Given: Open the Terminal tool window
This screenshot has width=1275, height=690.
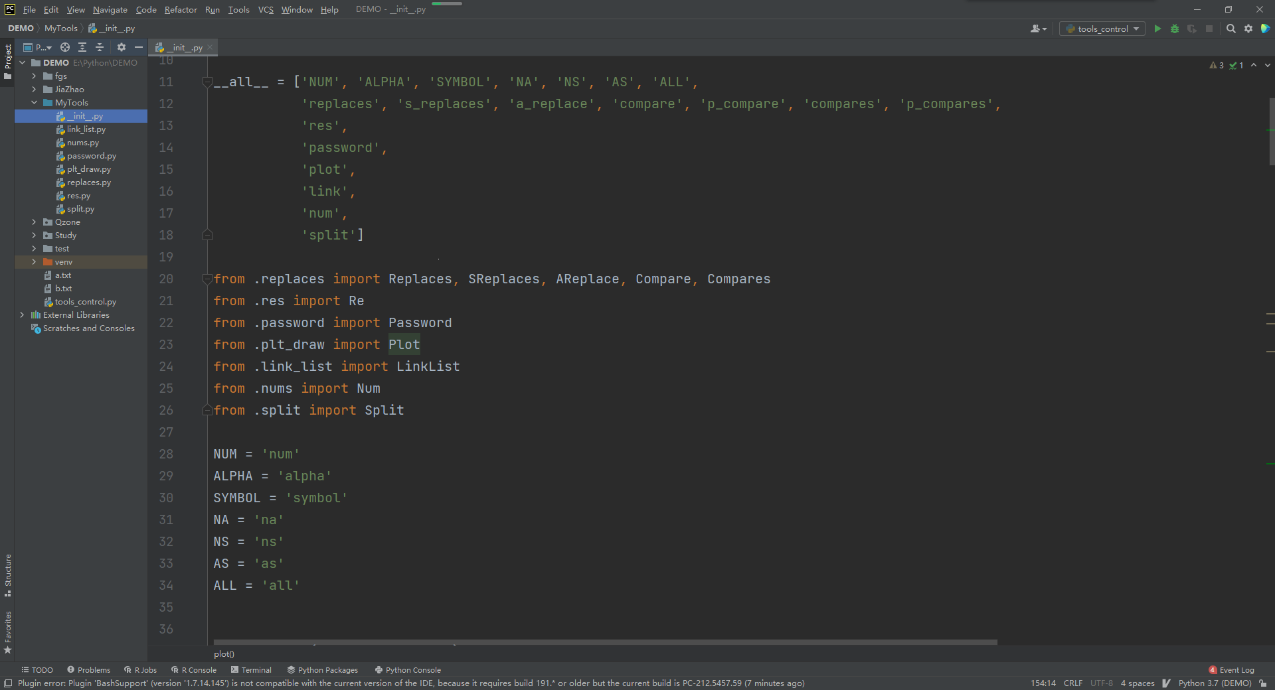Looking at the screenshot, I should 251,670.
